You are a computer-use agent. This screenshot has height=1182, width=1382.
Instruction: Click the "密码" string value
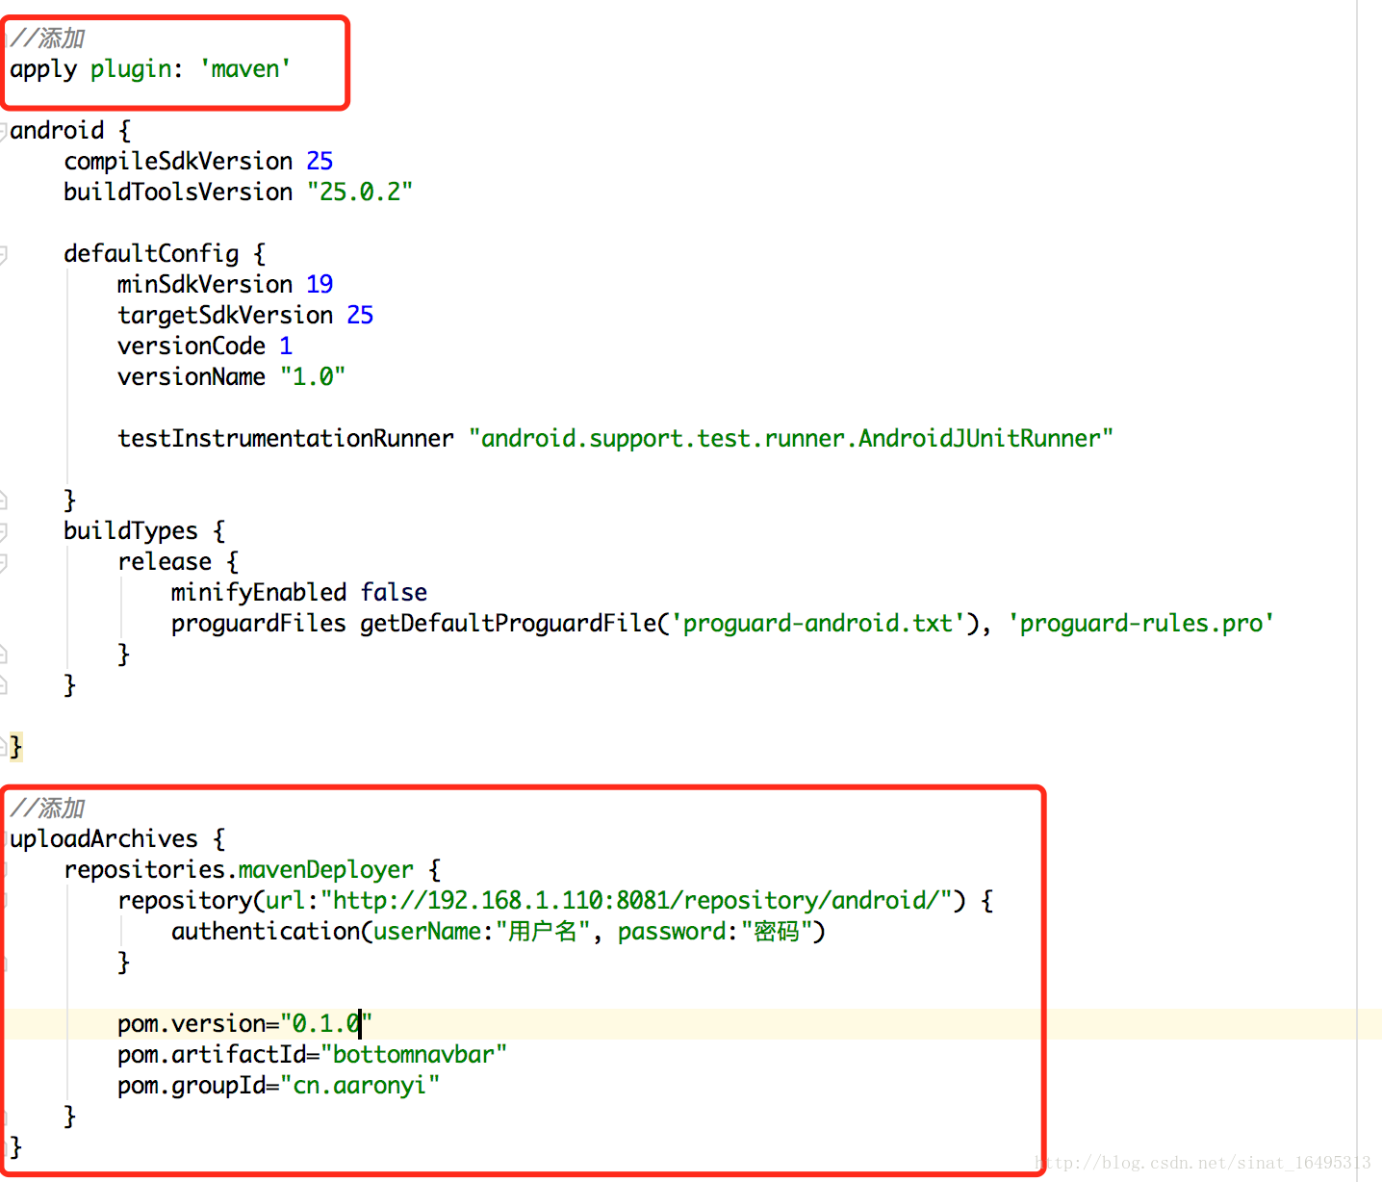click(778, 931)
